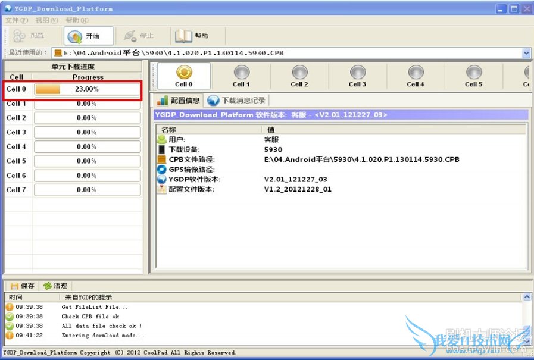Click the value V1.2_20121228_01

tap(298, 189)
